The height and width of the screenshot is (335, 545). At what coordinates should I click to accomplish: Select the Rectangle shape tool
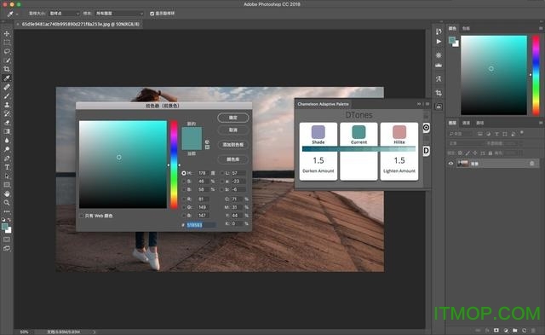[7, 185]
